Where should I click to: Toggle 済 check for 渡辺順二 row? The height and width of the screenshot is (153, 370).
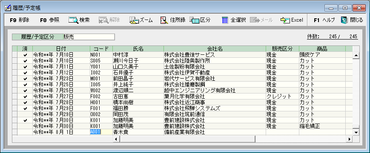(25, 91)
